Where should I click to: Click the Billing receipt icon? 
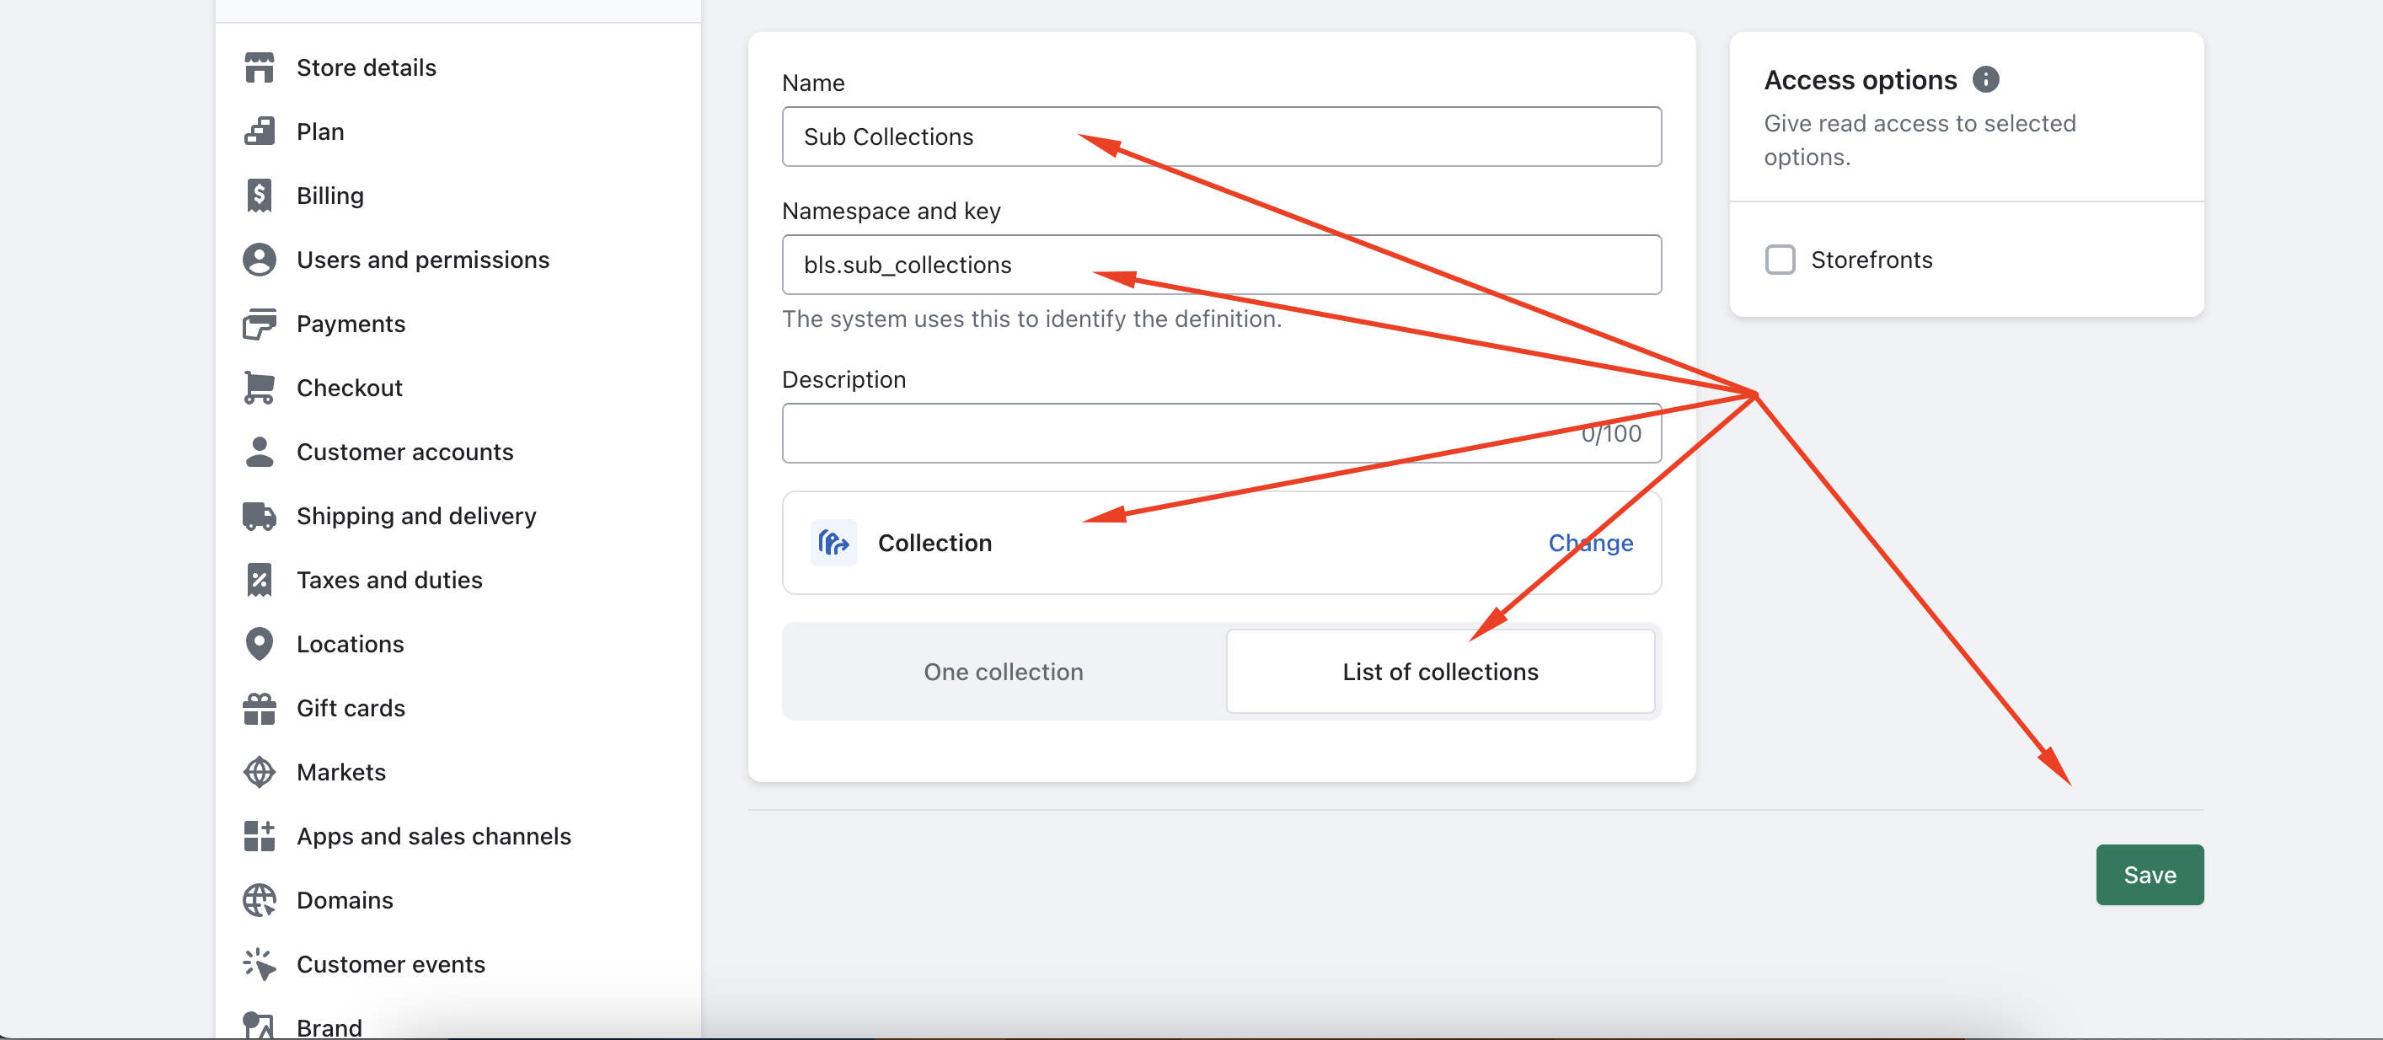point(259,196)
